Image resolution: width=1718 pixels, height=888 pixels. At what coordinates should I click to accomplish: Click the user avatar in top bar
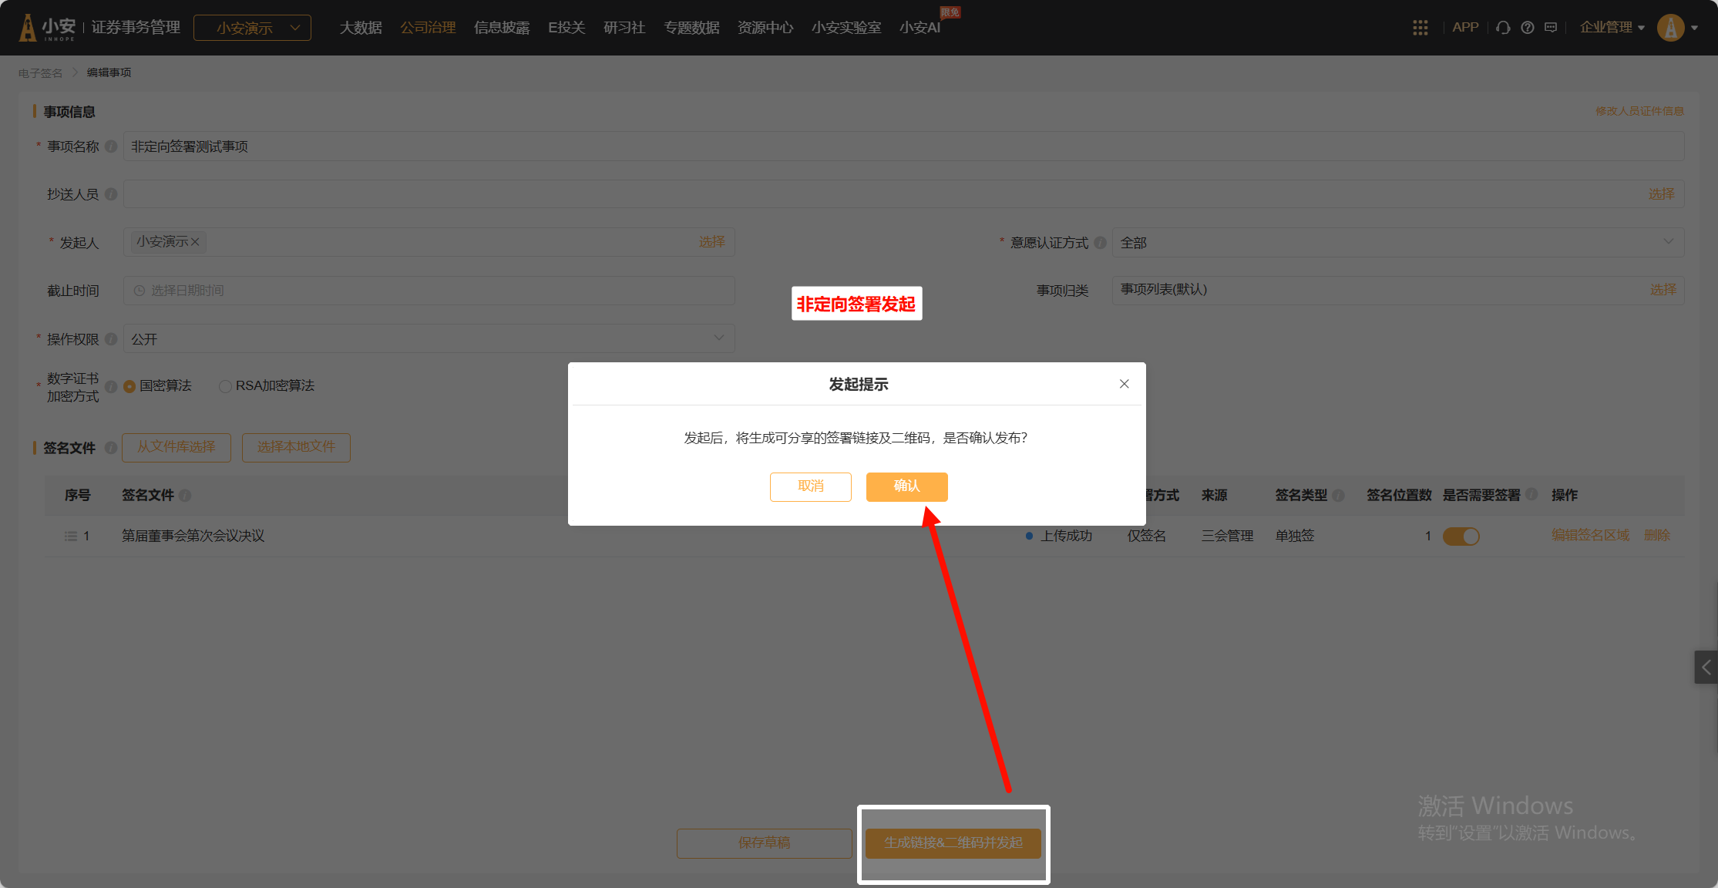[1670, 28]
